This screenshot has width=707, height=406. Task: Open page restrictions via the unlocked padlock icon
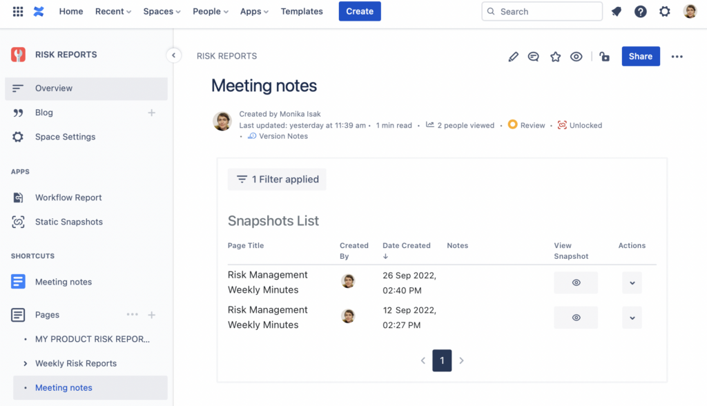(604, 56)
